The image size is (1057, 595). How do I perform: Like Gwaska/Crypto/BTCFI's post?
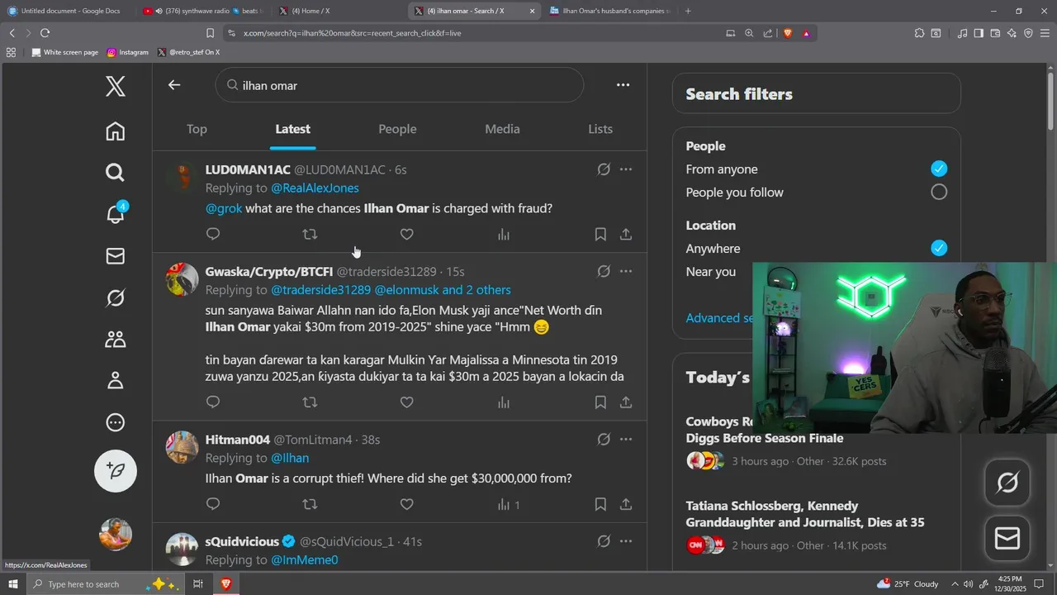(406, 402)
